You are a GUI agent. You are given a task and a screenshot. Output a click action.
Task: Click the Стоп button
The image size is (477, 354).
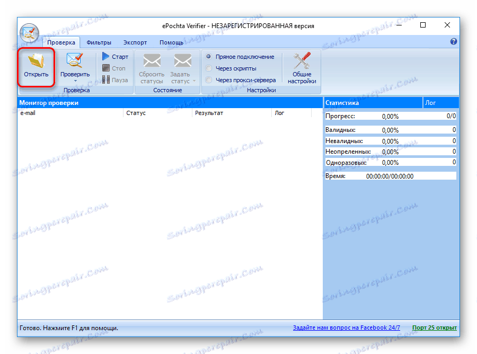click(x=114, y=68)
